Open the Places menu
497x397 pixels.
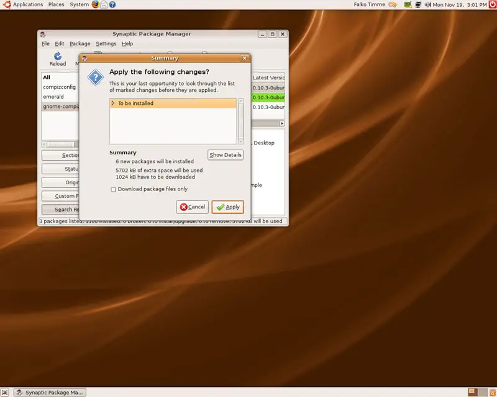click(57, 4)
